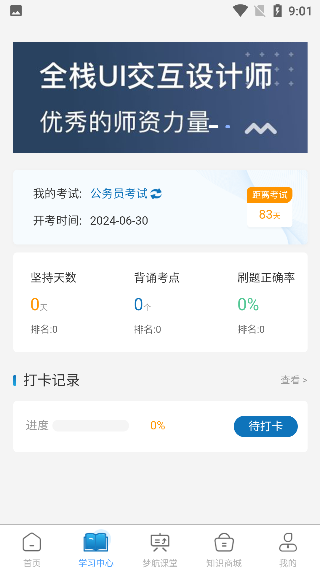This screenshot has height=569, width=320.
Task: Tap the 打卡记录 section heading
Action: pyautogui.click(x=52, y=380)
